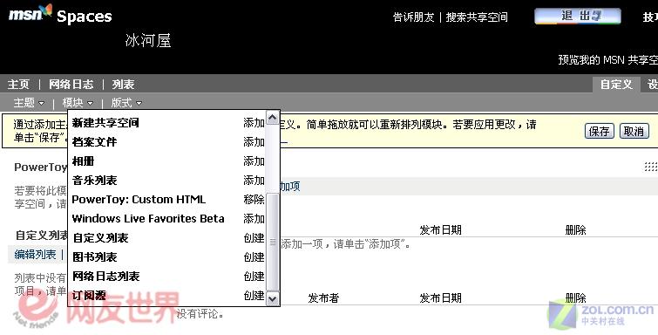Click the 图书列表 module name
658x335 pixels.
coord(94,256)
